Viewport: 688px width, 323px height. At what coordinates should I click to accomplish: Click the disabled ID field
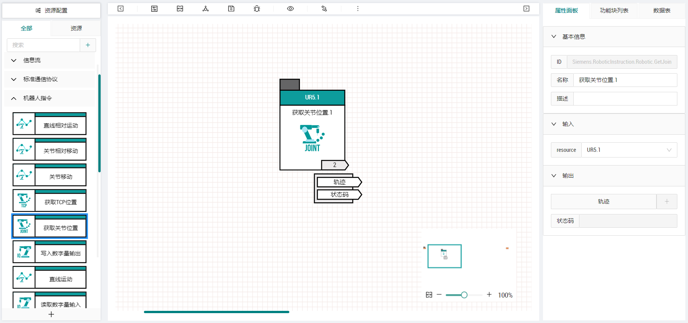pos(622,62)
